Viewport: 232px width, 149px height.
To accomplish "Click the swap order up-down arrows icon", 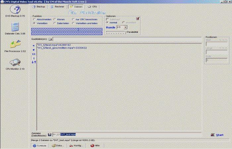I will click(34, 62).
